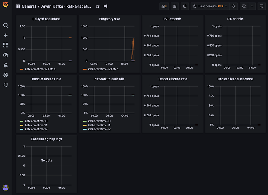This screenshot has width=268, height=195.
Task: Open Aiven Kafka dashboard title
Action: tap(66, 6)
